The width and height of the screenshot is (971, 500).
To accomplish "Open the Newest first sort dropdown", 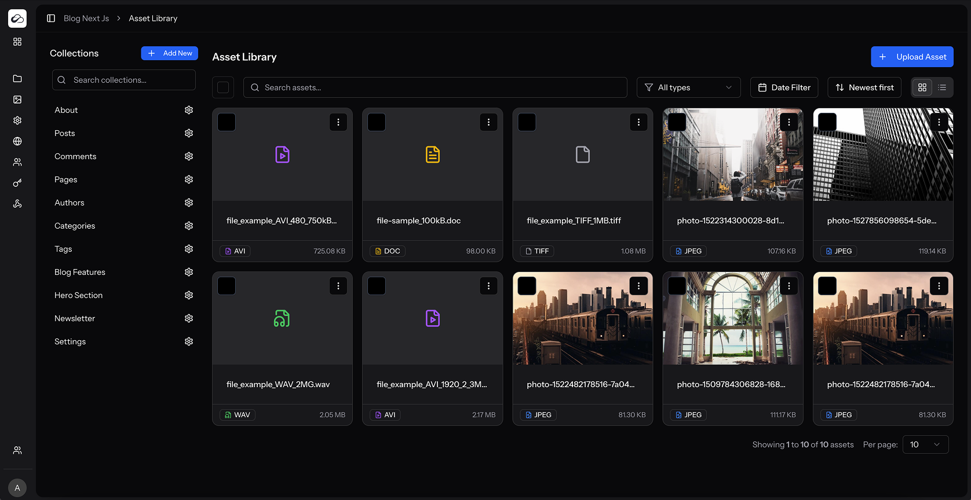I will tap(864, 87).
